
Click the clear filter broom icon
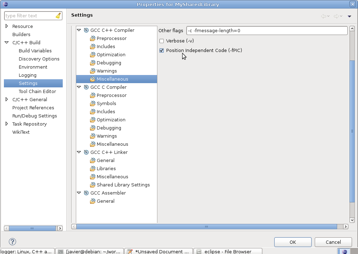tap(59, 16)
